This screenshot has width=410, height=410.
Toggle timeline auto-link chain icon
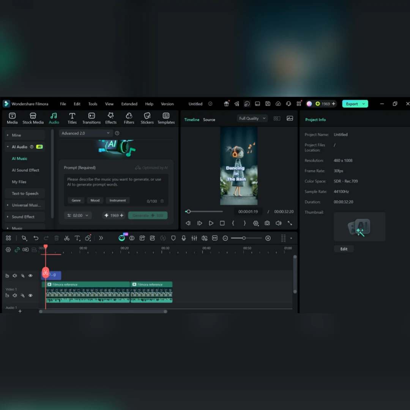click(x=17, y=250)
